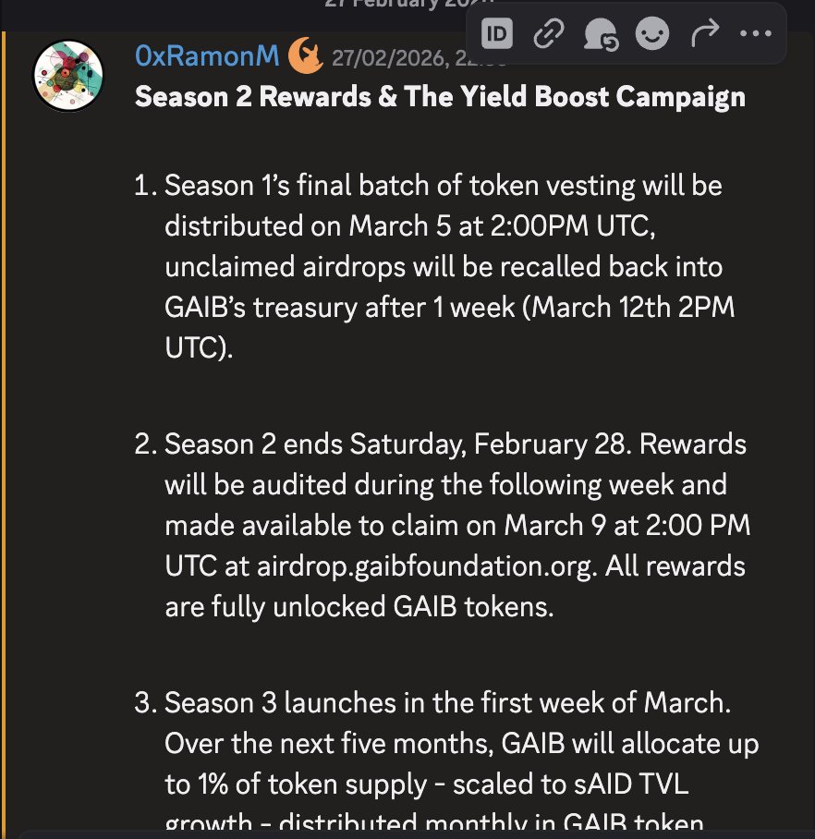Open the More options ellipsis menu
The height and width of the screenshot is (839, 815).
pos(755,34)
